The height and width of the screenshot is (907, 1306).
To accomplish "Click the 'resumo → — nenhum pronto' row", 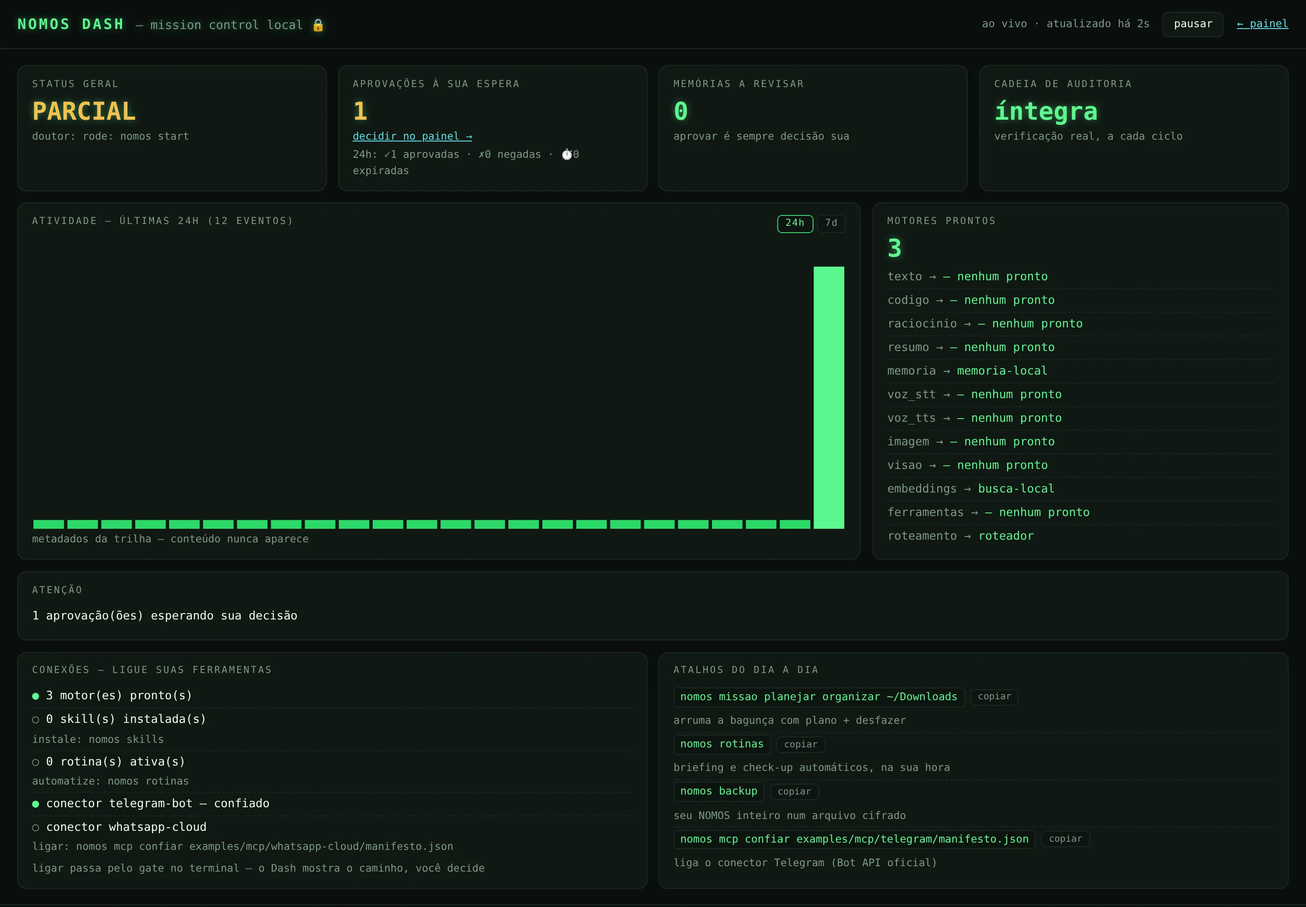I will coord(1080,347).
